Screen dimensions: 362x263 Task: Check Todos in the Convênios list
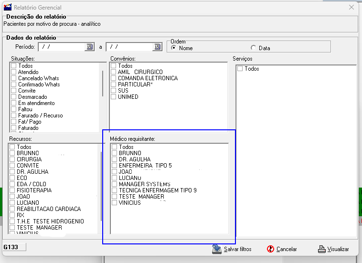pyautogui.click(x=113, y=66)
